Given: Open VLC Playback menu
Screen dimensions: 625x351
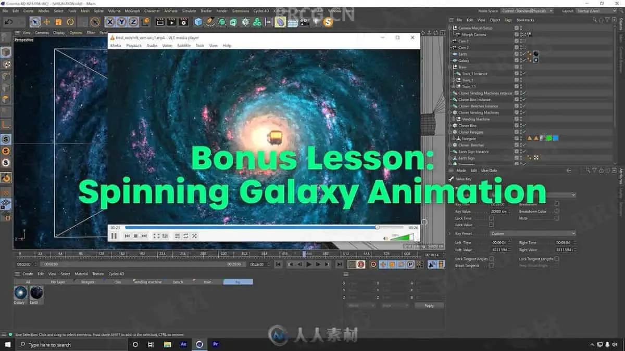Looking at the screenshot, I should coord(134,46).
